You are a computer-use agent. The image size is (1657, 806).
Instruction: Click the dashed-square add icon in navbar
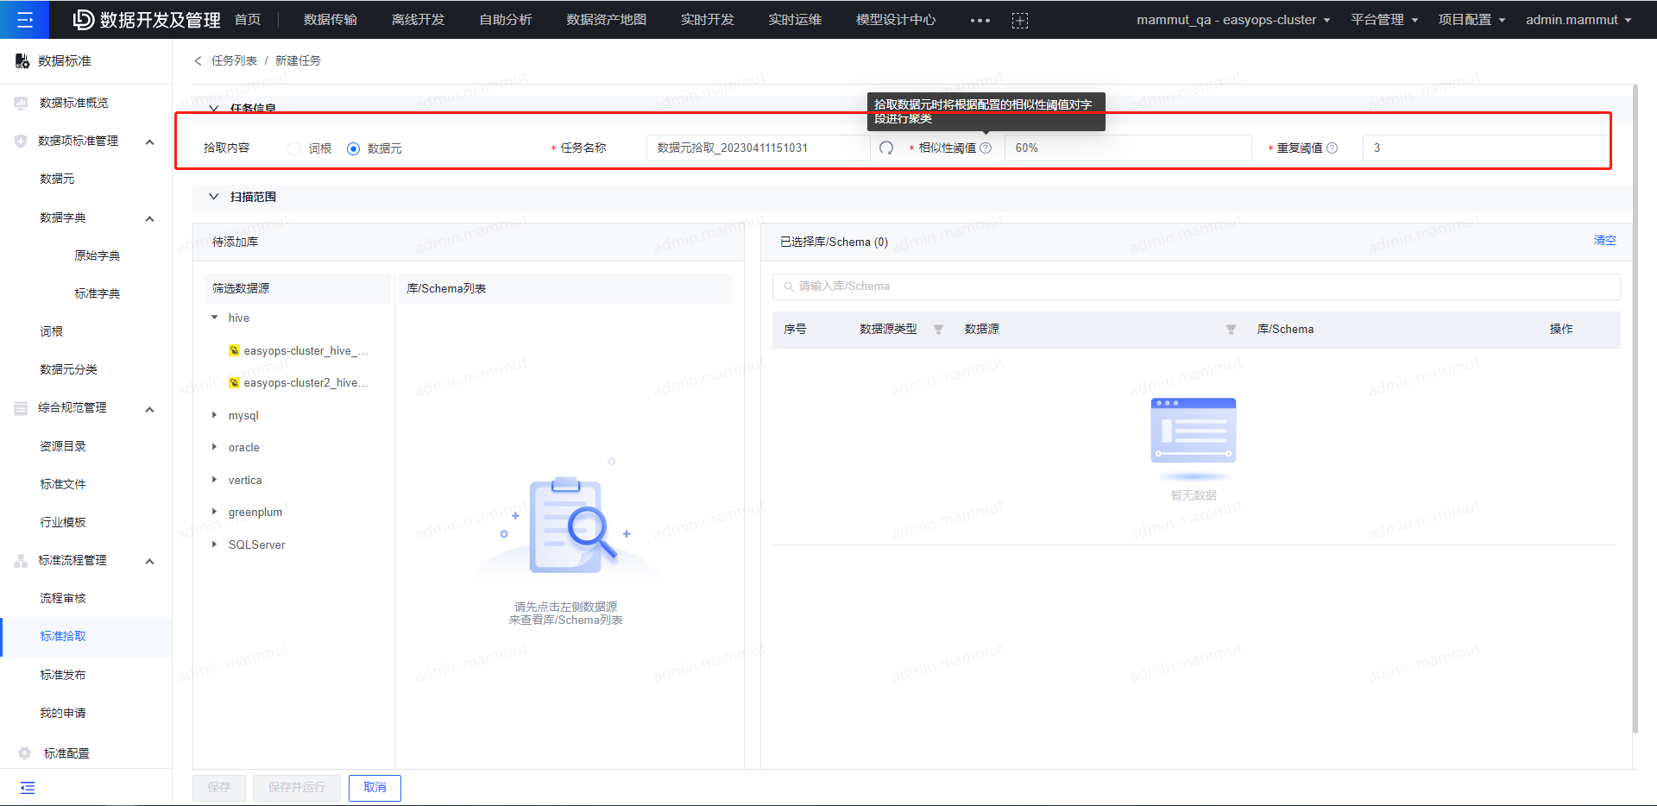coord(1019,20)
